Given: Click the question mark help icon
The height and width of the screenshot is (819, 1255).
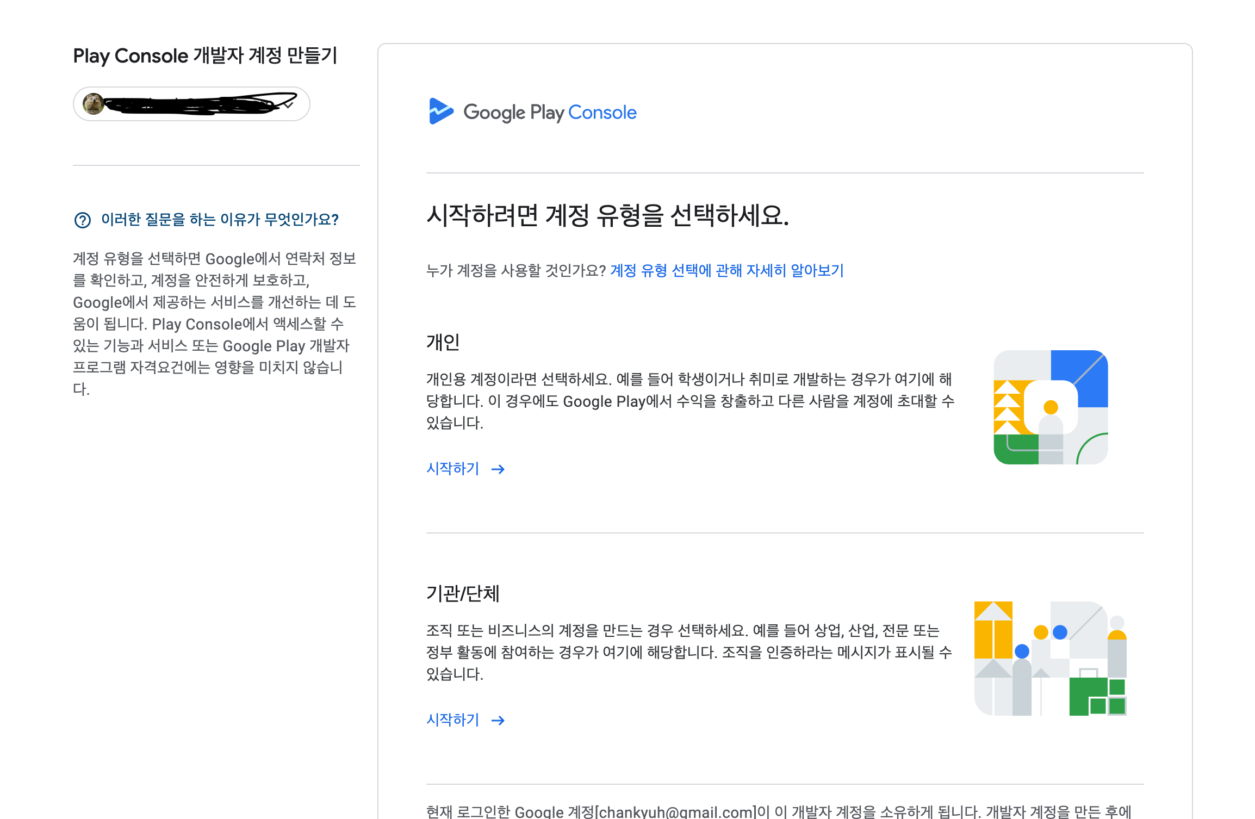Looking at the screenshot, I should 83,220.
